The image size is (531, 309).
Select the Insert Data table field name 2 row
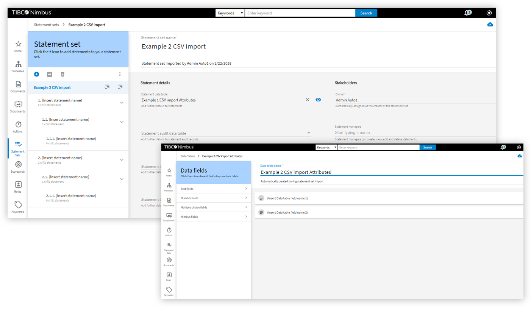click(389, 212)
